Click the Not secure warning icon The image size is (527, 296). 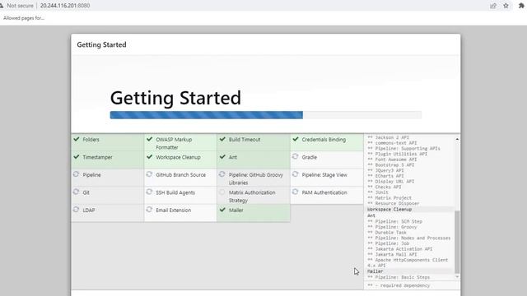[x=2, y=6]
